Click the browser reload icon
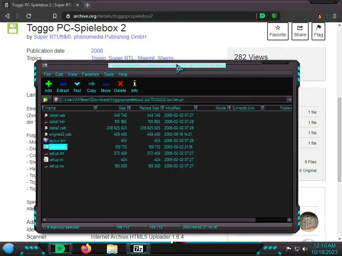 (29, 16)
